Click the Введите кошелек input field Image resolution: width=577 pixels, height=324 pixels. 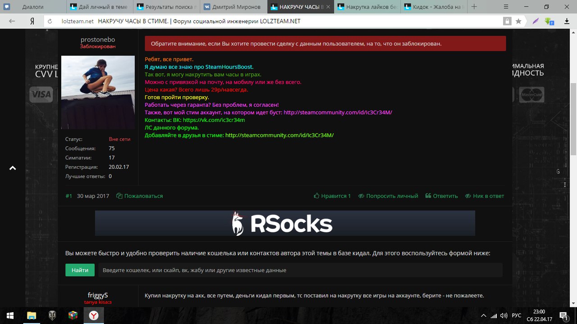pyautogui.click(x=300, y=270)
